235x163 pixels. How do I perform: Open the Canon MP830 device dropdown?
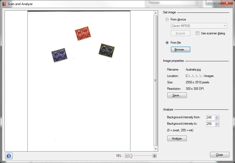click(x=199, y=26)
